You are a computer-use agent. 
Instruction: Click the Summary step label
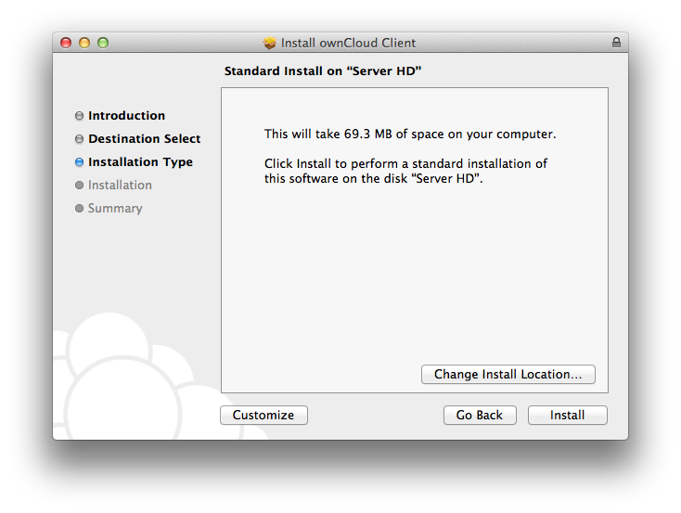115,208
